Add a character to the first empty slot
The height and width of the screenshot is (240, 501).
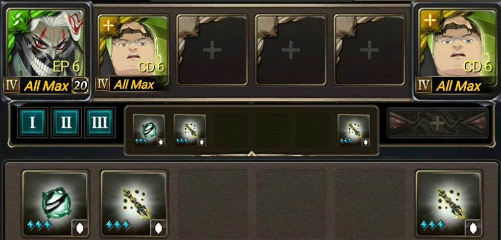[x=212, y=50]
